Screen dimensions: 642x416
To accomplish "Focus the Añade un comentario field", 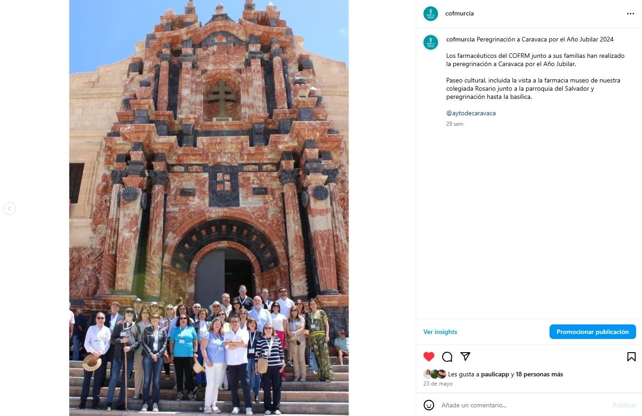I will (x=524, y=405).
